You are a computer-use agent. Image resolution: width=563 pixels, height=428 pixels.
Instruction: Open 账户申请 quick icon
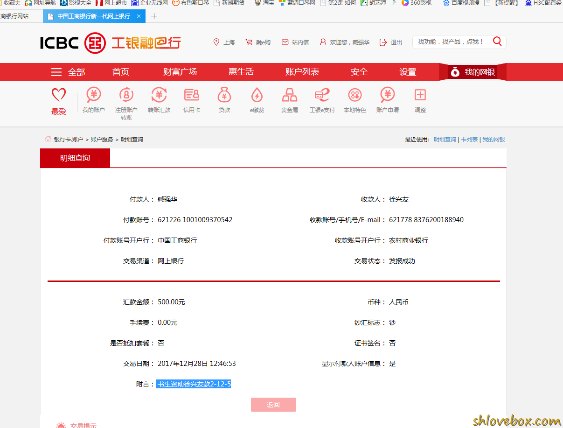click(x=388, y=100)
